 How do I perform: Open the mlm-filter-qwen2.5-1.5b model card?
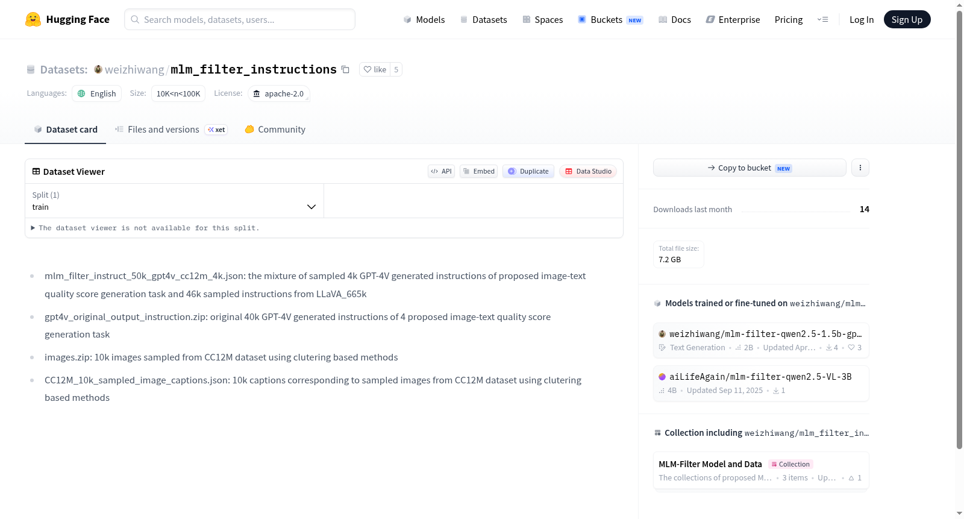(761, 340)
